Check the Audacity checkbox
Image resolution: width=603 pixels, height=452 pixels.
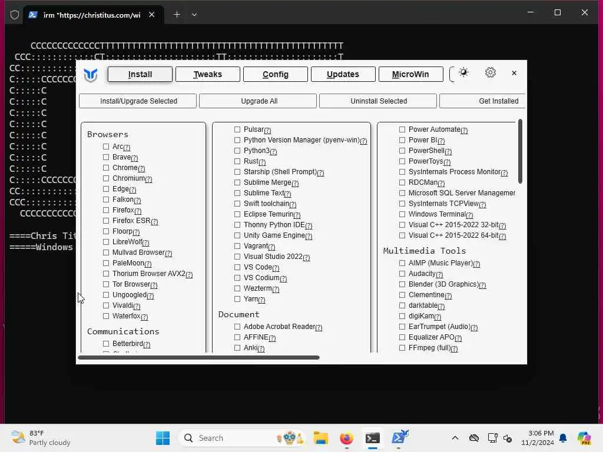402,274
